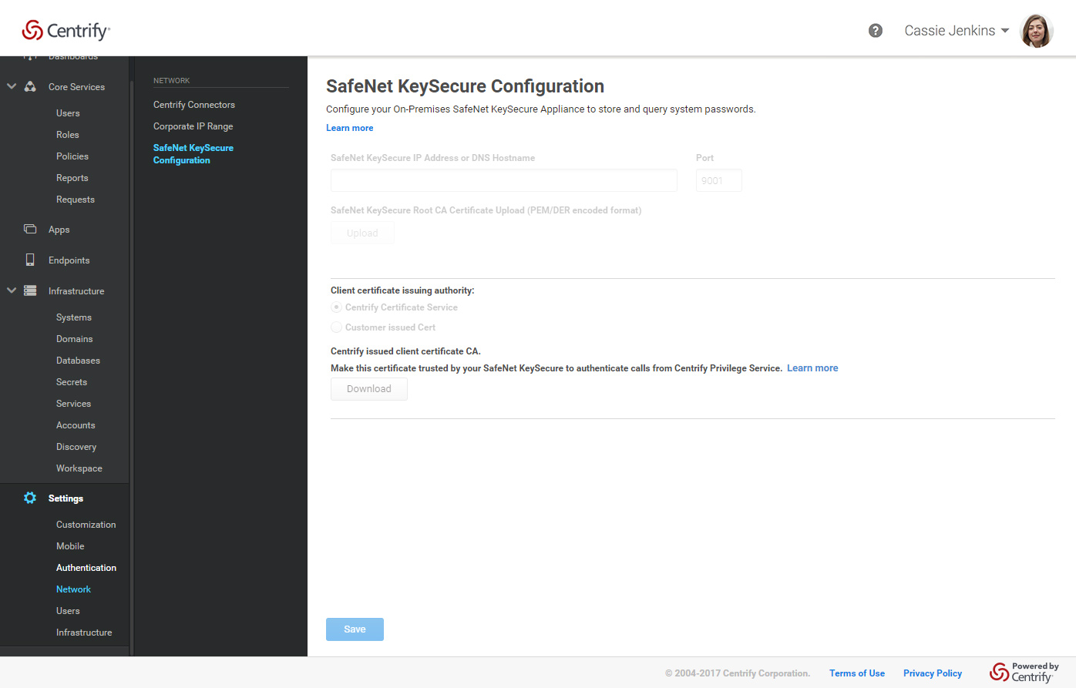
Task: Open Roles in the sidebar
Action: click(x=67, y=135)
